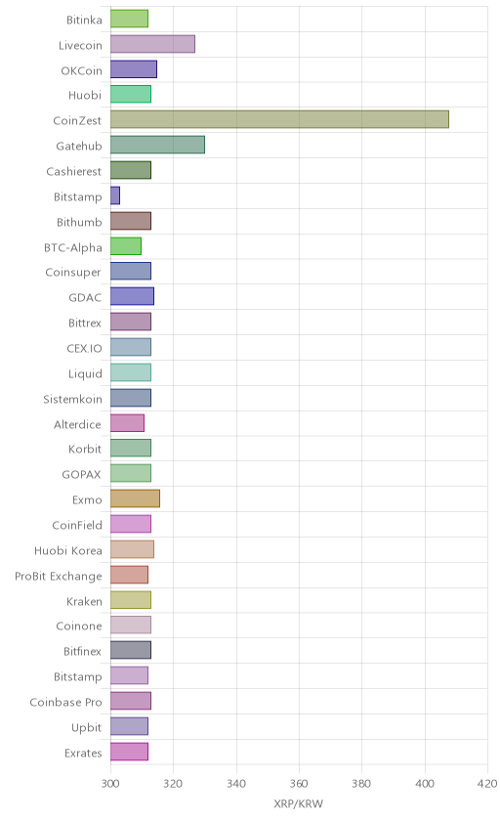The width and height of the screenshot is (500, 821).
Task: Click the Exrates bar at the bottom
Action: 129,751
